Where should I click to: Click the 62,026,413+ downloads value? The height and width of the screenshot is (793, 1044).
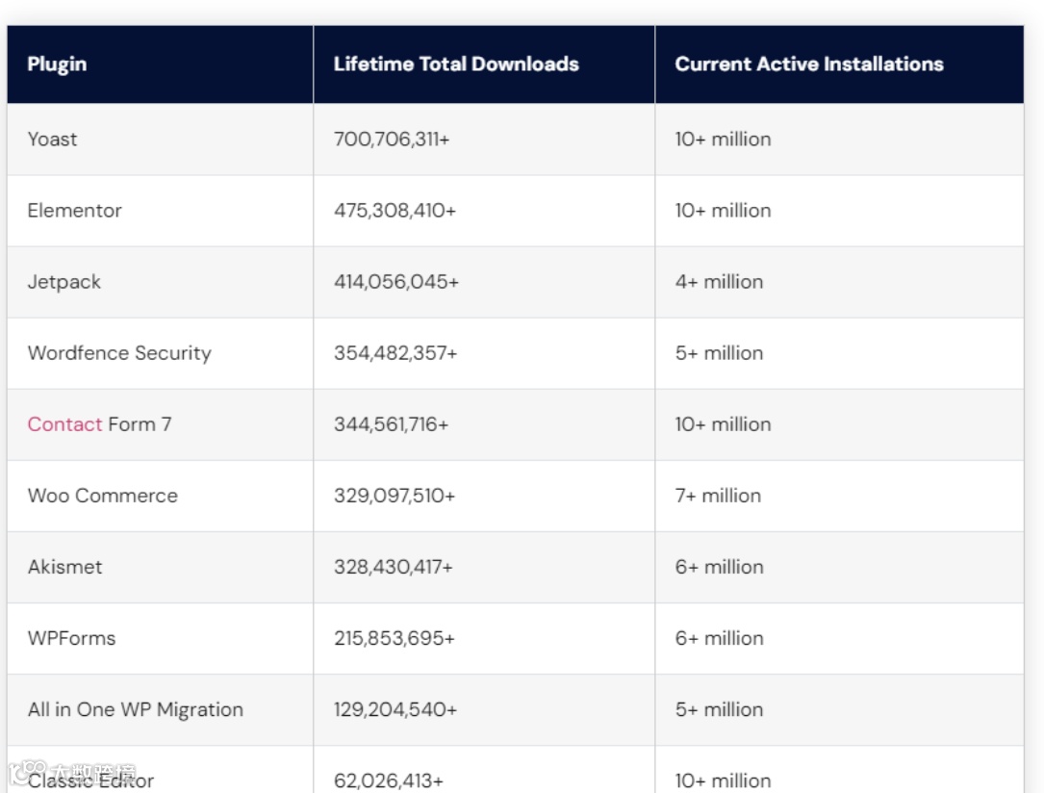pyautogui.click(x=389, y=780)
